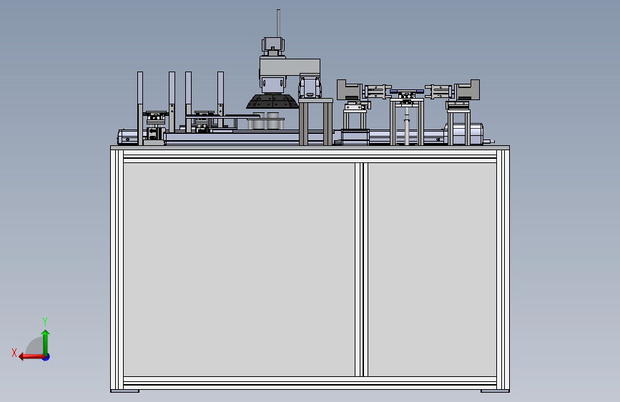Image resolution: width=620 pixels, height=402 pixels.
Task: Click the red X label of the triad
Action: pos(14,353)
